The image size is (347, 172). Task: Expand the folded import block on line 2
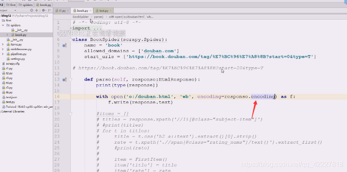(70, 28)
